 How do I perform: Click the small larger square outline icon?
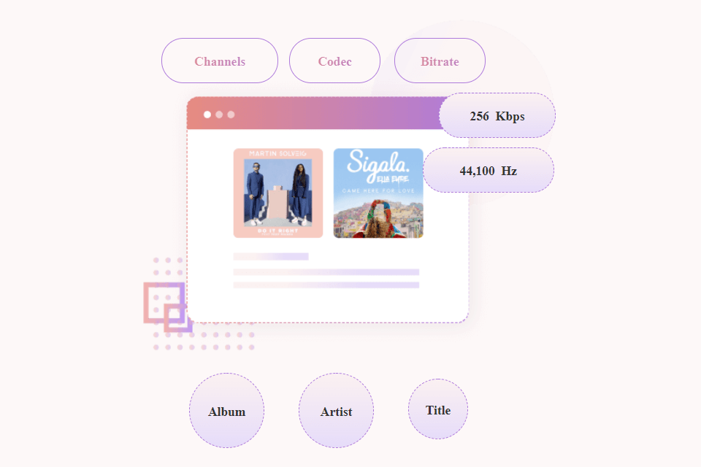tap(164, 302)
